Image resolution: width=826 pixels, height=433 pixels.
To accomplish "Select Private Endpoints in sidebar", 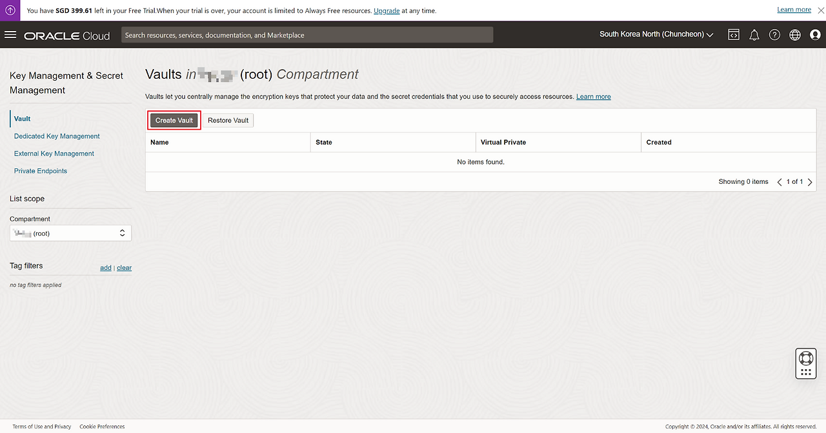I will 41,171.
